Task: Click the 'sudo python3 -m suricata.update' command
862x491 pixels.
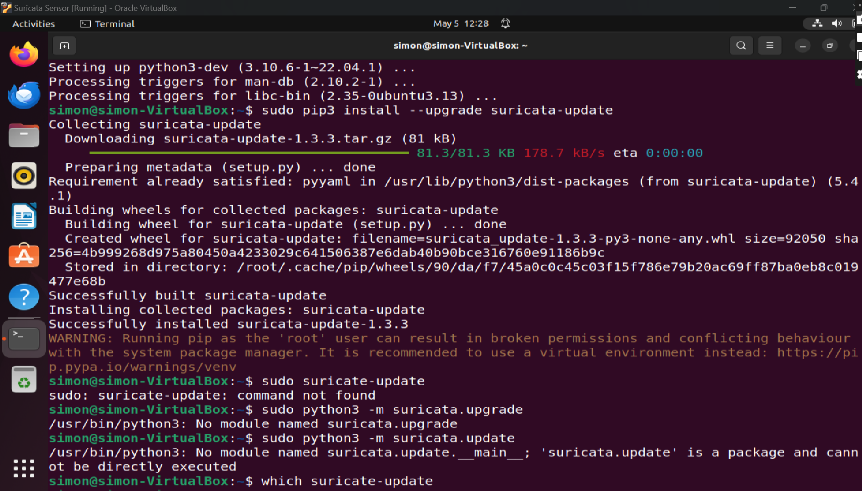Action: pos(388,438)
